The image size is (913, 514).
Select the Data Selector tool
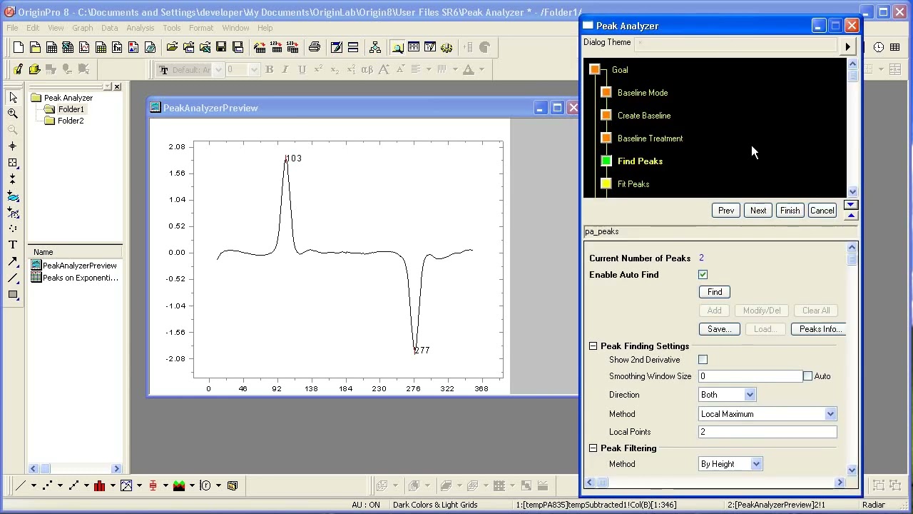13,179
